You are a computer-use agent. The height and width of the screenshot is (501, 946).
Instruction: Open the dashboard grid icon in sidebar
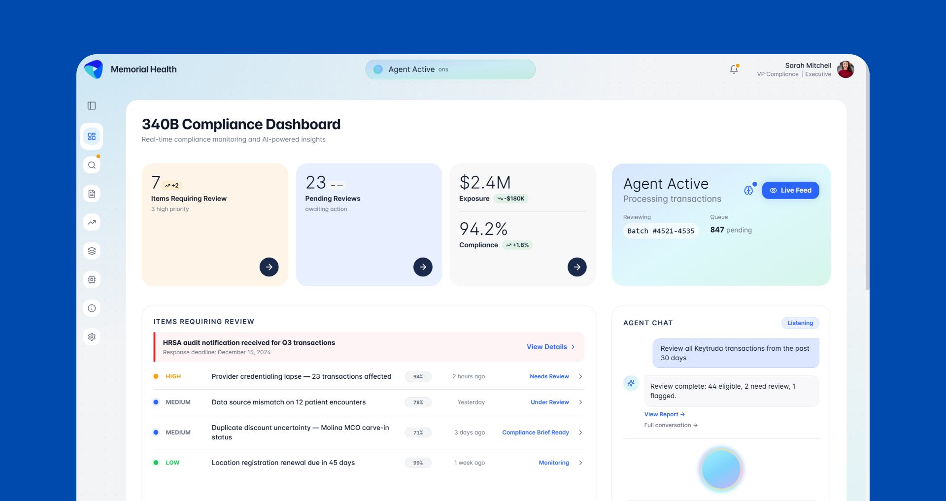[x=92, y=136]
